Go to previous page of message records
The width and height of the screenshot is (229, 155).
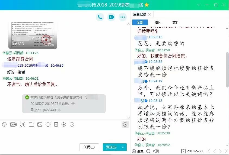coord(214,151)
